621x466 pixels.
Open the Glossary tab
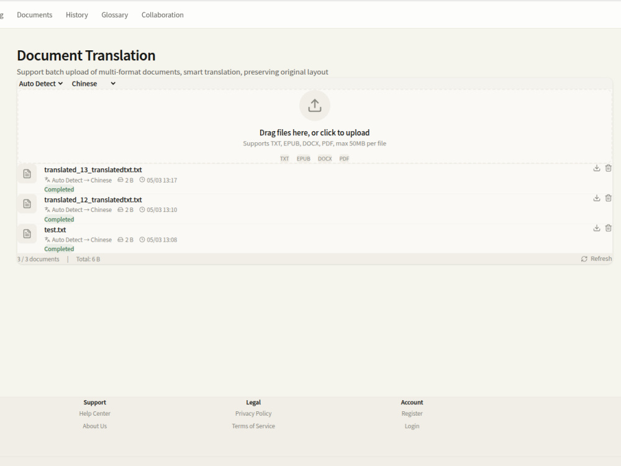click(x=114, y=15)
